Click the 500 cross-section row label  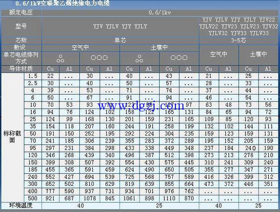coord(33,199)
